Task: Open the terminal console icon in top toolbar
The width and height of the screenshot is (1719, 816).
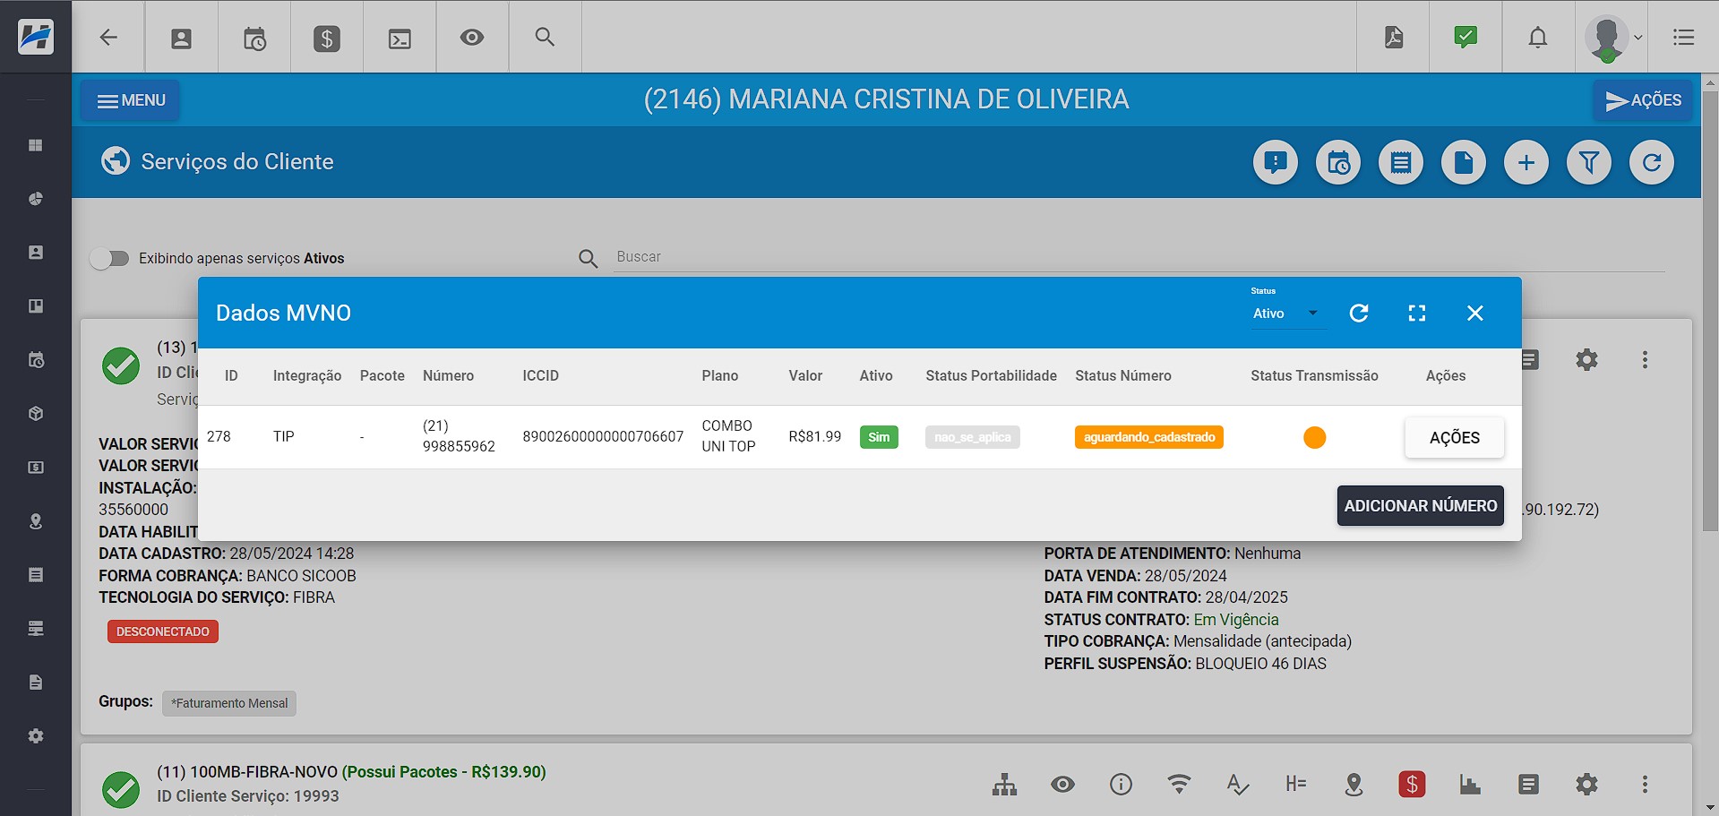Action: (x=400, y=38)
